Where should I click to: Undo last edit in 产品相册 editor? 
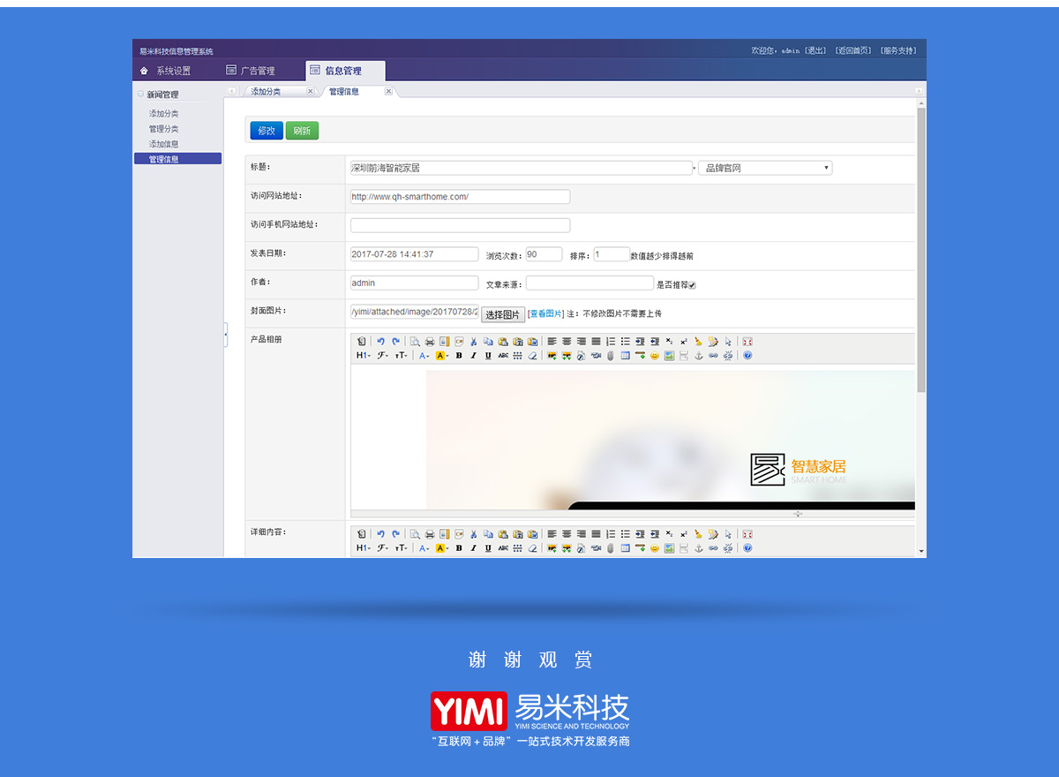pos(381,341)
